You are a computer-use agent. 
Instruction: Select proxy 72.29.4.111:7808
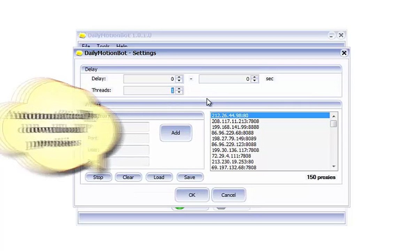pyautogui.click(x=270, y=156)
